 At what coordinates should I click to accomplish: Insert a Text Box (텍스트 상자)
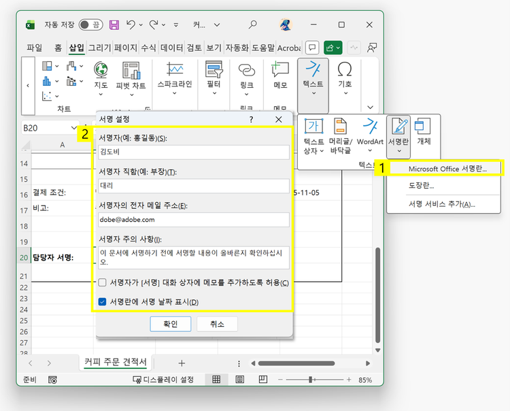pyautogui.click(x=313, y=136)
